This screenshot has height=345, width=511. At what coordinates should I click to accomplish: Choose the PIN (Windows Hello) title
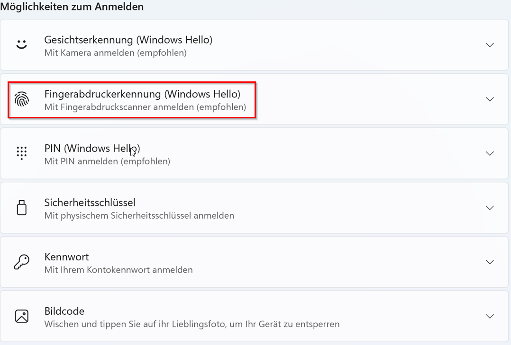(x=92, y=148)
